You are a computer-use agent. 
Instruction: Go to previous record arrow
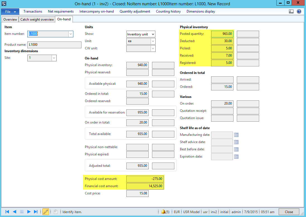click(x=15, y=212)
